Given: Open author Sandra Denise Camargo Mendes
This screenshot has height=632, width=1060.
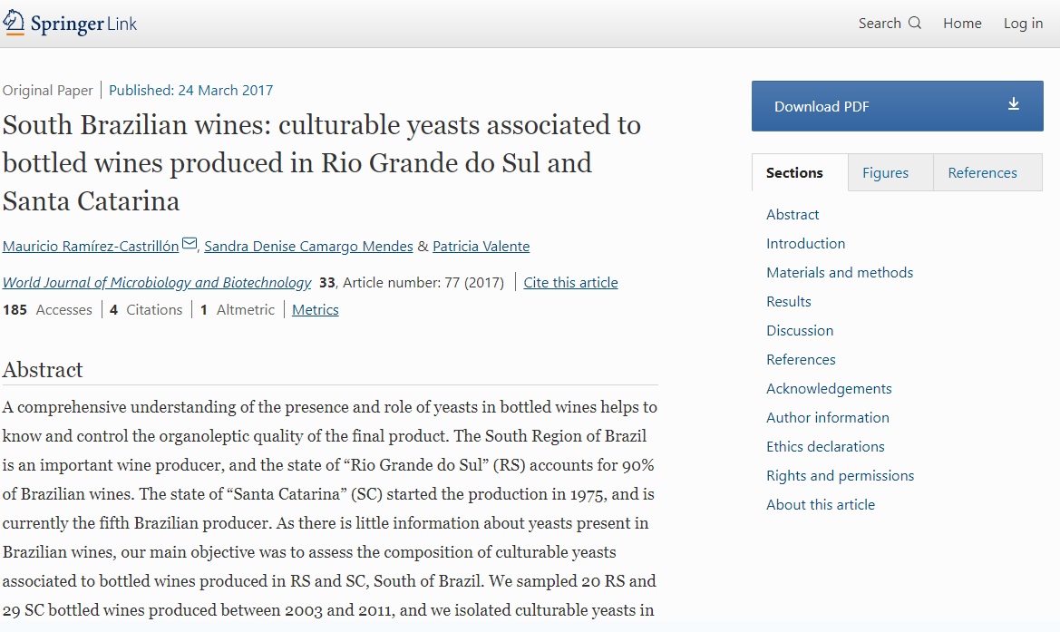Looking at the screenshot, I should coord(308,247).
